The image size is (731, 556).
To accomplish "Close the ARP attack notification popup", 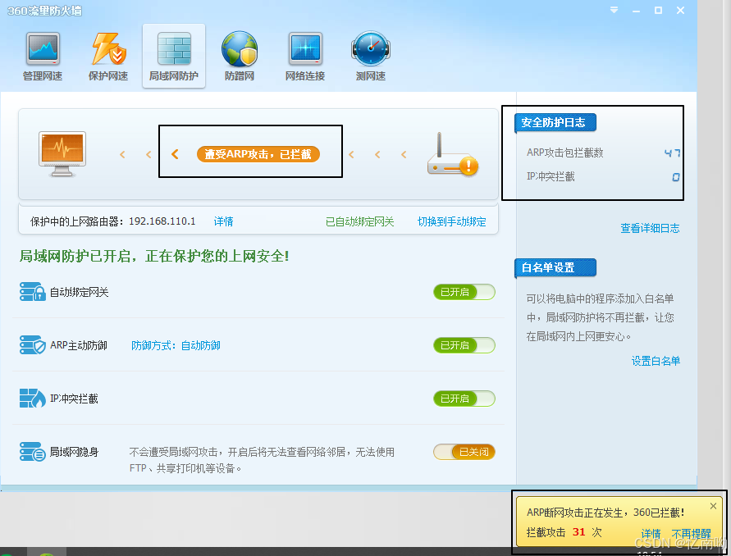I will (713, 506).
